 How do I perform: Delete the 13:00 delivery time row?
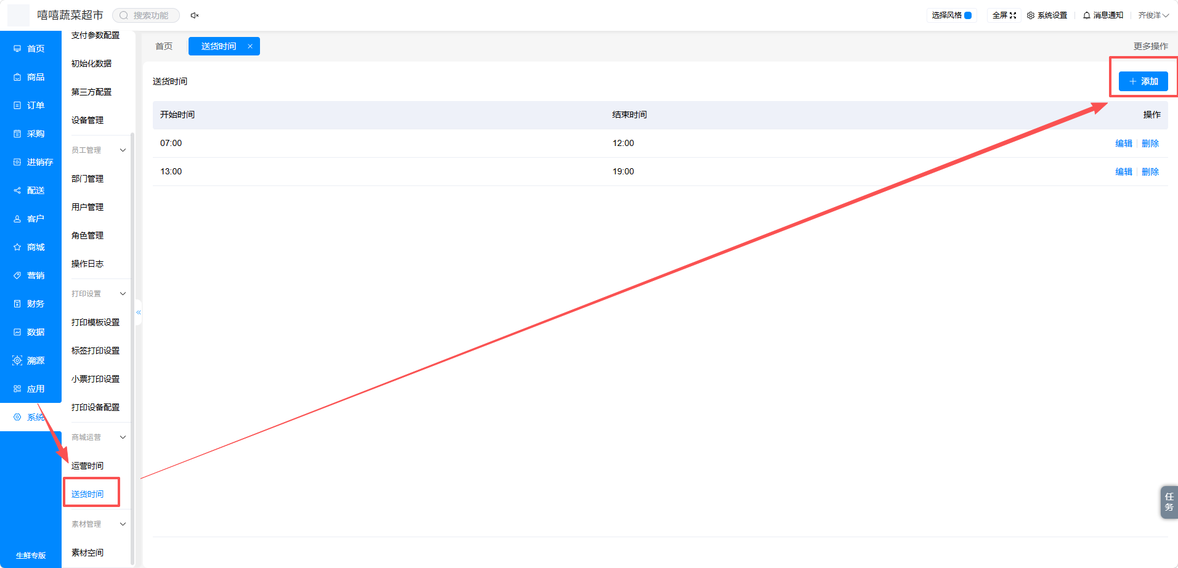(x=1150, y=172)
